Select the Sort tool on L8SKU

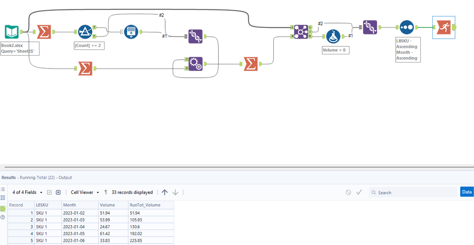coord(407,27)
